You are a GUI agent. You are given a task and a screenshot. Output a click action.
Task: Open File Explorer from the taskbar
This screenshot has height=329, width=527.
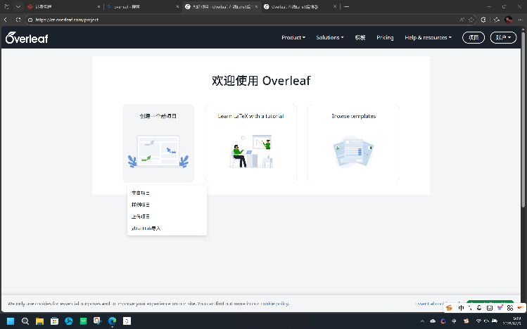[x=40, y=321]
